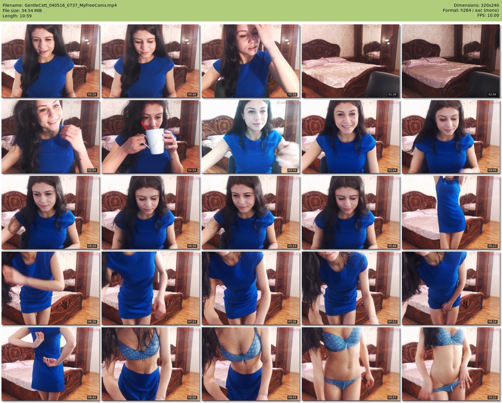Open the thumbnail stamped 04:09
This screenshot has height=403, width=502.
(451, 137)
